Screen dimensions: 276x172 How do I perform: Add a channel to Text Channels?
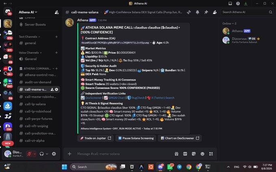(x=56, y=37)
